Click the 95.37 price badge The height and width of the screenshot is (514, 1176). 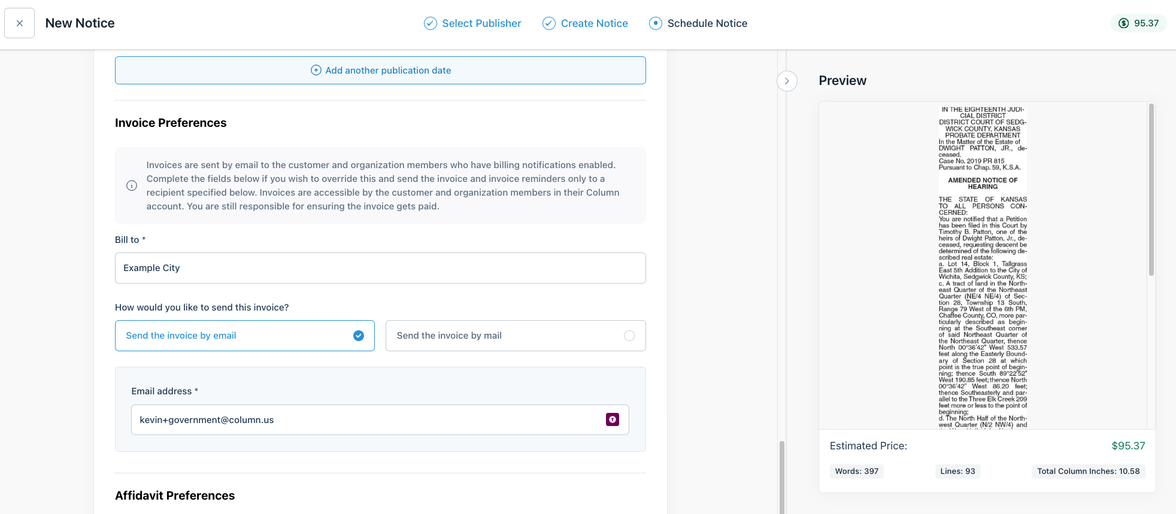coord(1138,23)
